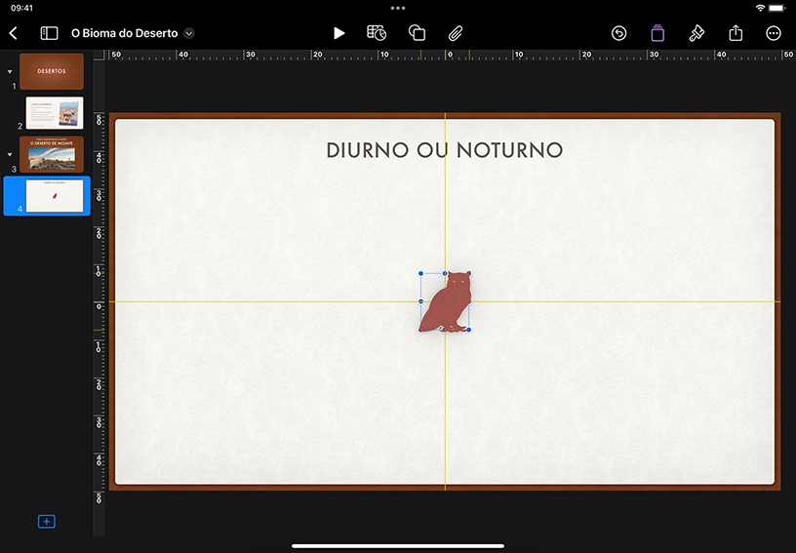This screenshot has height=553, width=796.
Task: Play the slideshow
Action: click(x=338, y=33)
